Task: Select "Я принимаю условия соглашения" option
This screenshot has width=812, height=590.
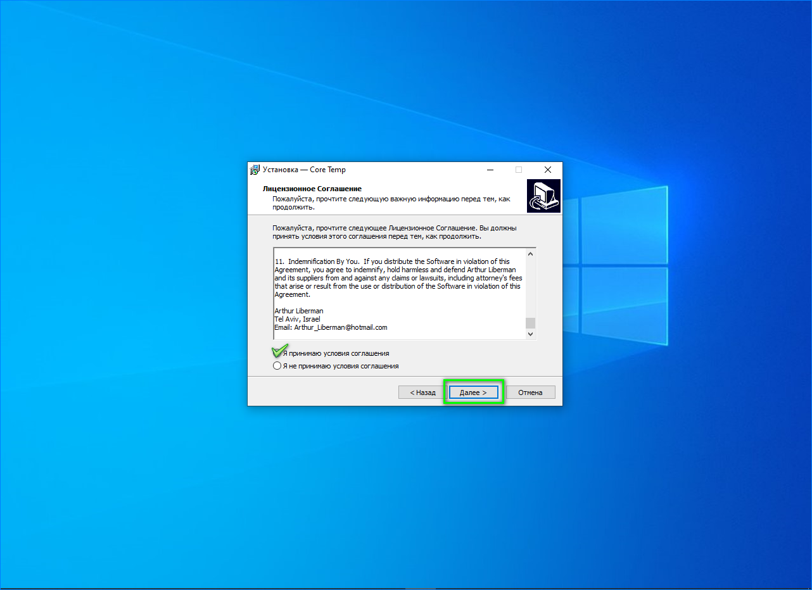Action: tap(277, 353)
